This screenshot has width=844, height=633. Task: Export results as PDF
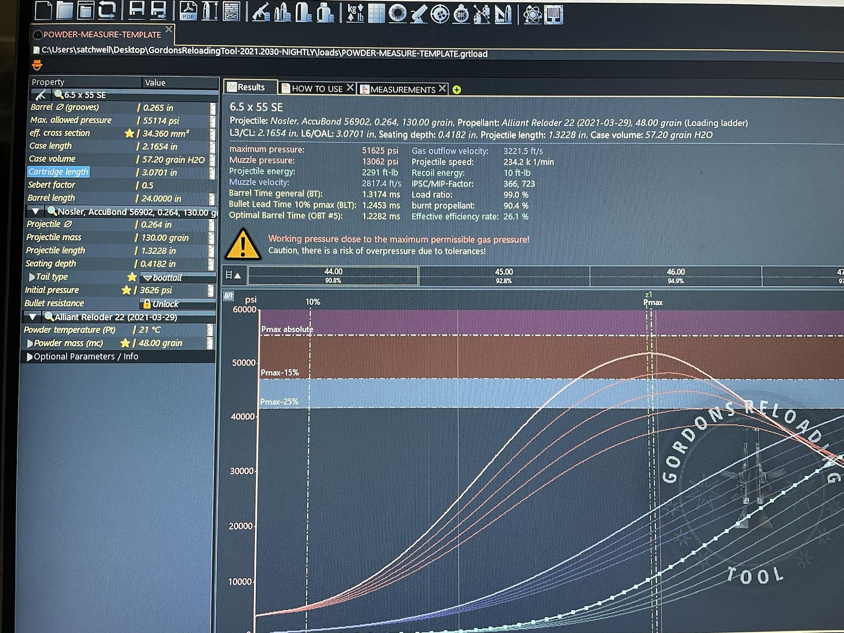189,11
